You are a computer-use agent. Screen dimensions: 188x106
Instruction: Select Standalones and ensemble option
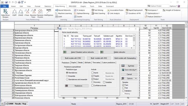pyautogui.click(x=77, y=79)
